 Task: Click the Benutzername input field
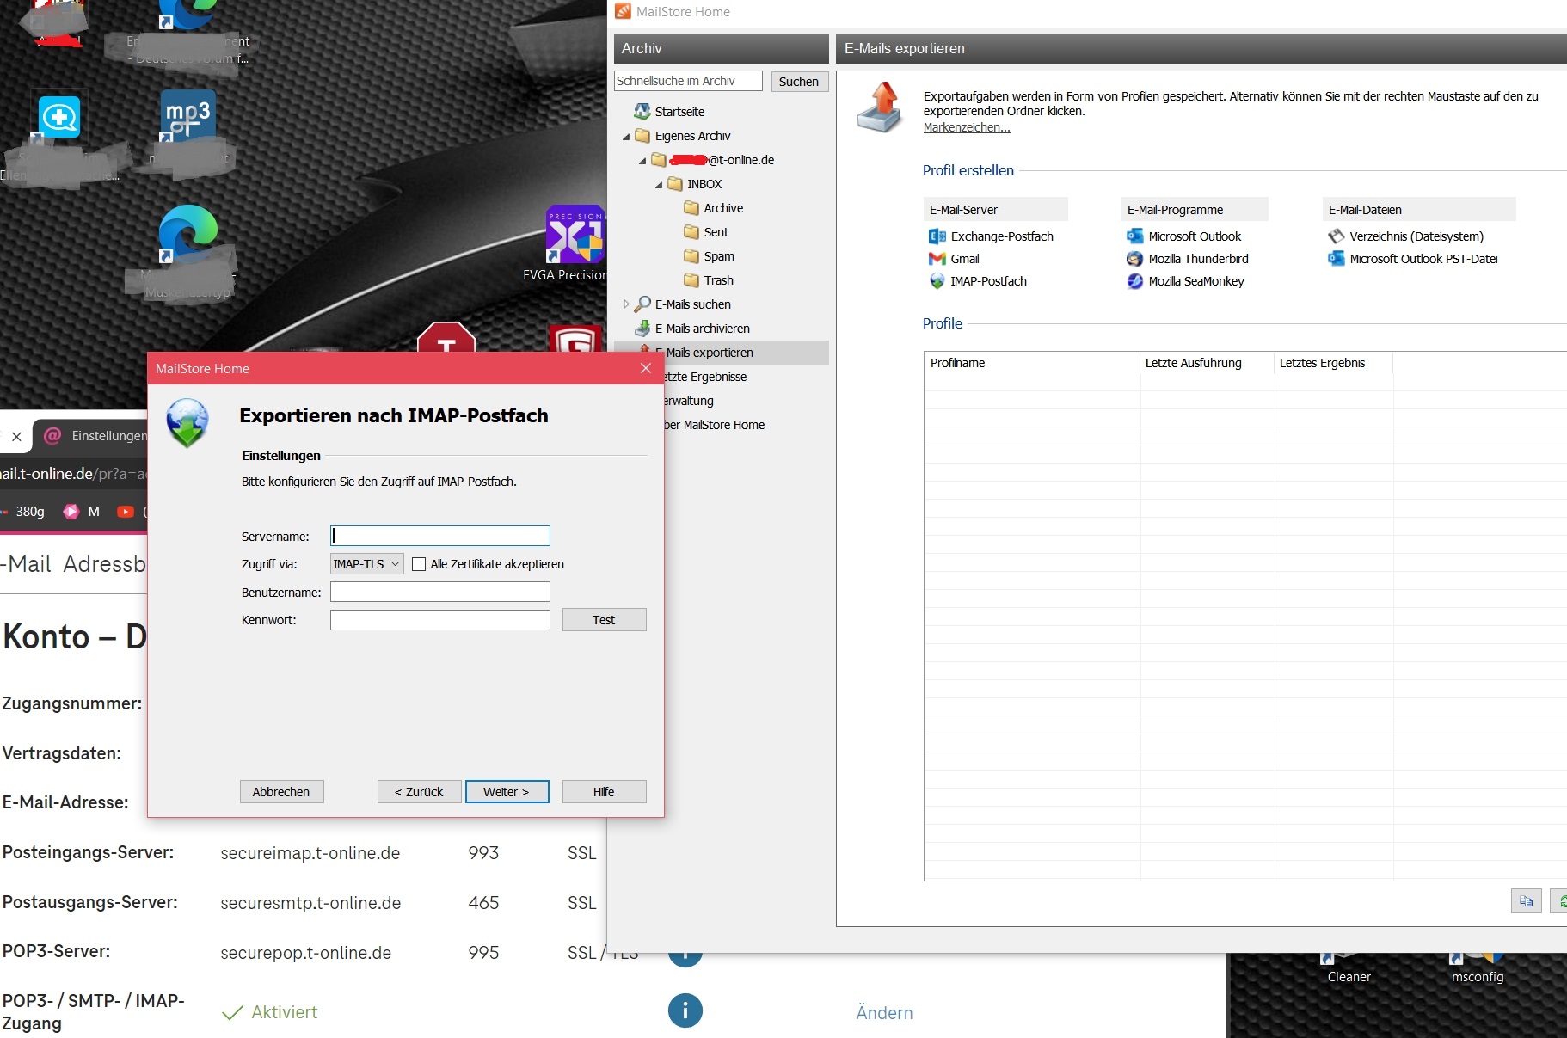(440, 592)
